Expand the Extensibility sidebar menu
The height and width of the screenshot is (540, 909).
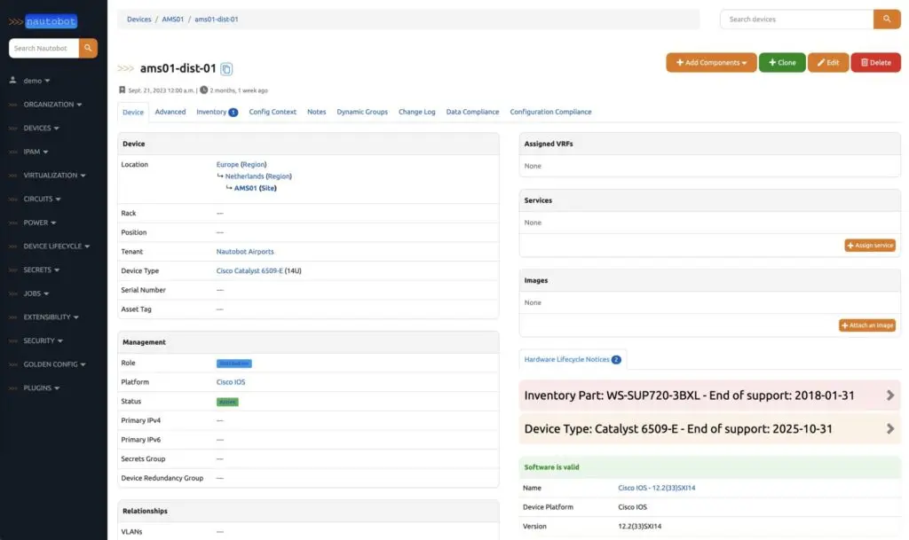(51, 317)
